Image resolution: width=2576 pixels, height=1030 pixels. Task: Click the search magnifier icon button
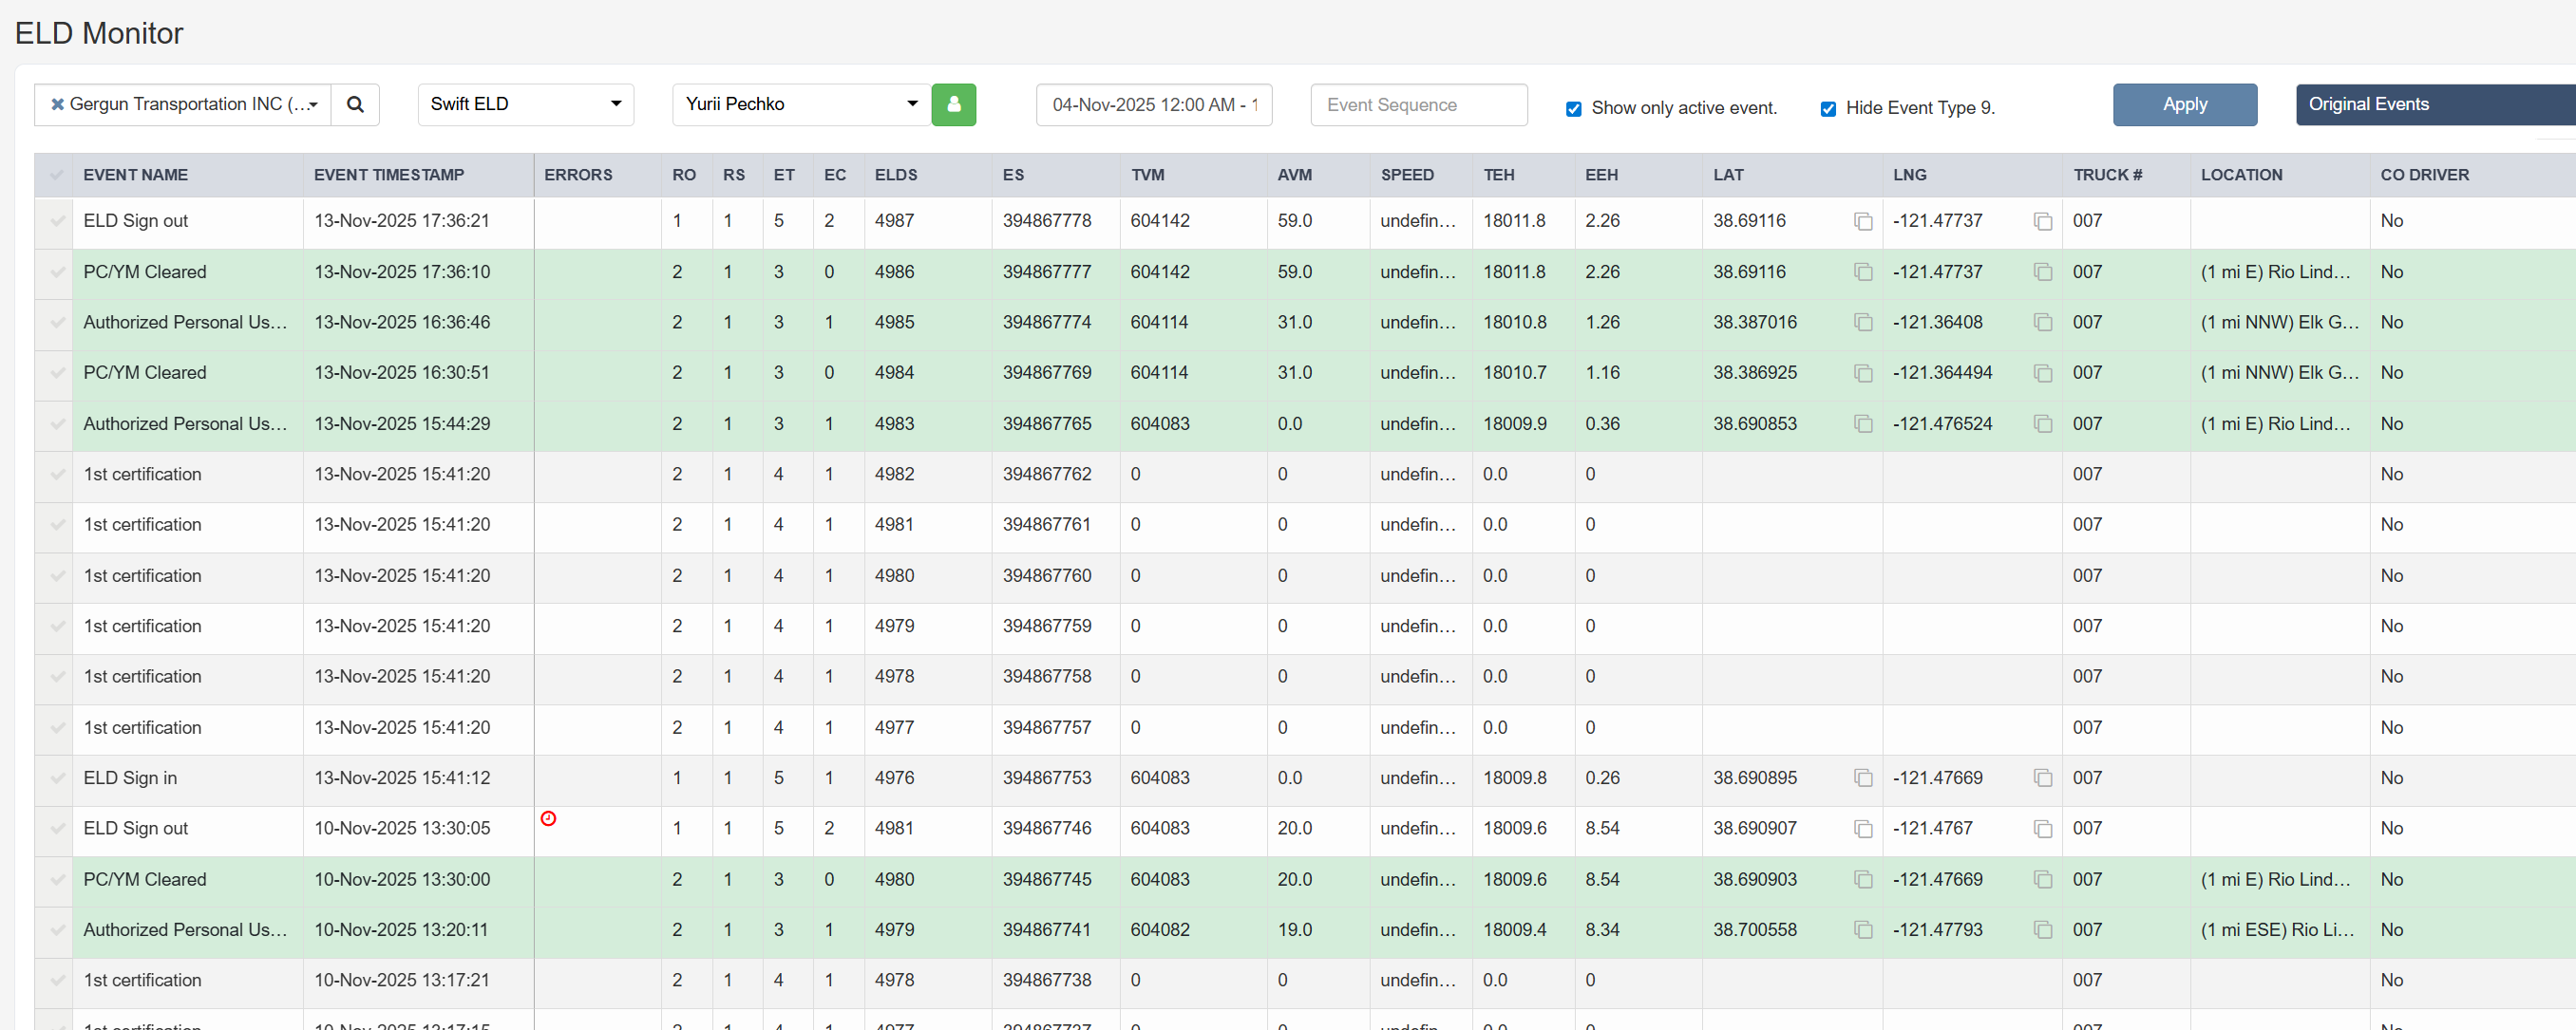[x=355, y=104]
